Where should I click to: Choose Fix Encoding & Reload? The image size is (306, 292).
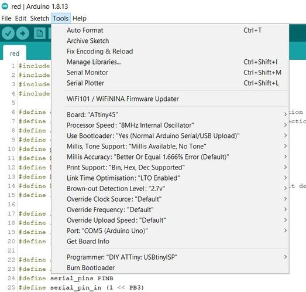click(x=170, y=52)
